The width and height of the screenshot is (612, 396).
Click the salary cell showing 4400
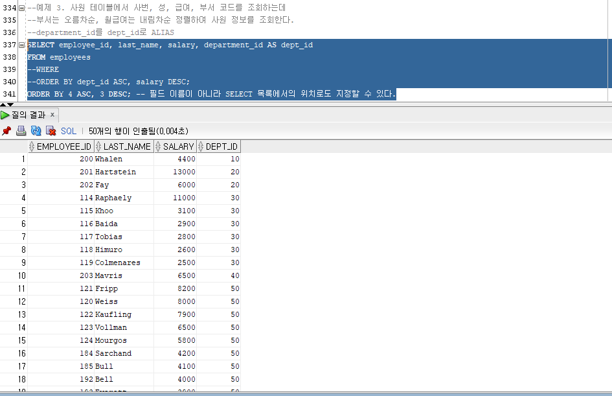click(x=176, y=159)
